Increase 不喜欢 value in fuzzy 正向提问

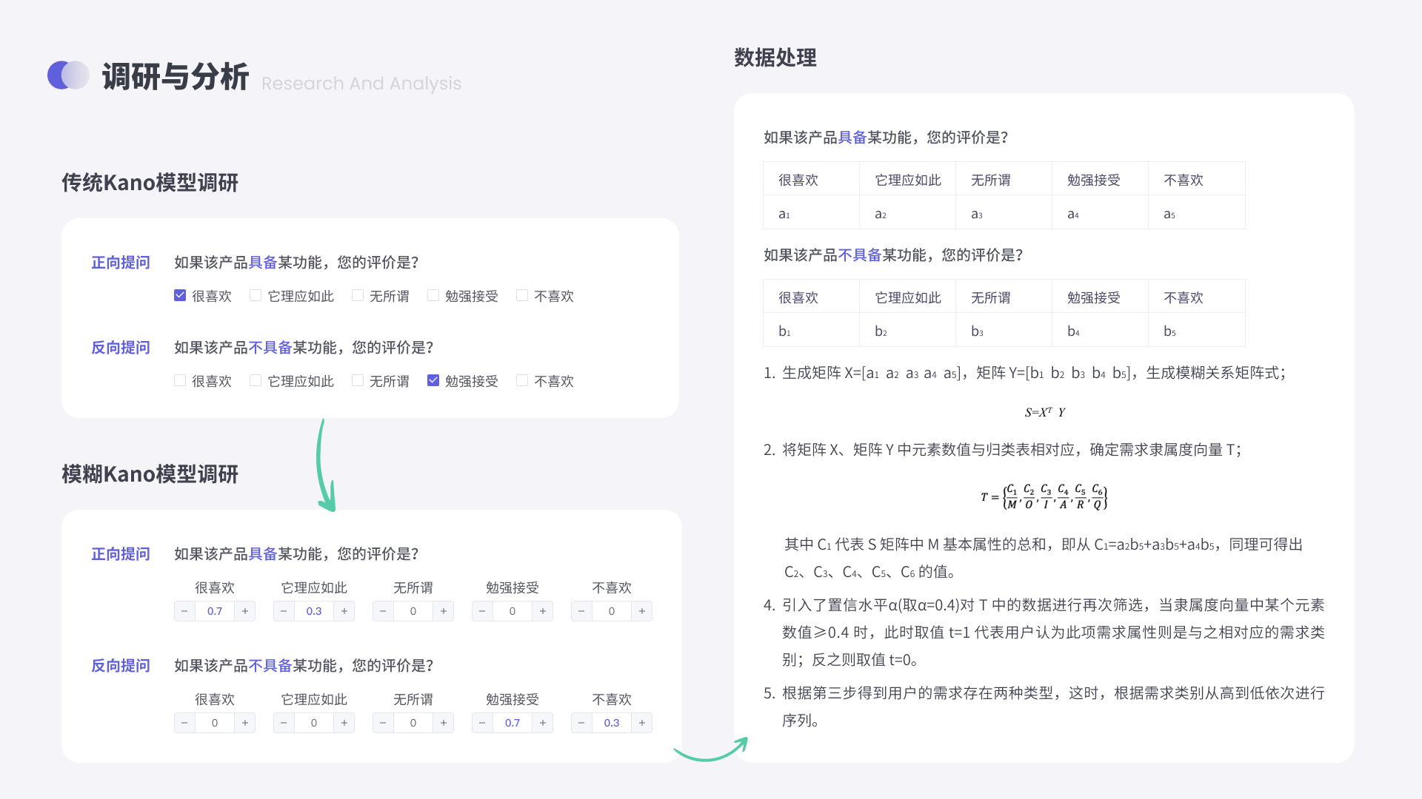point(642,611)
